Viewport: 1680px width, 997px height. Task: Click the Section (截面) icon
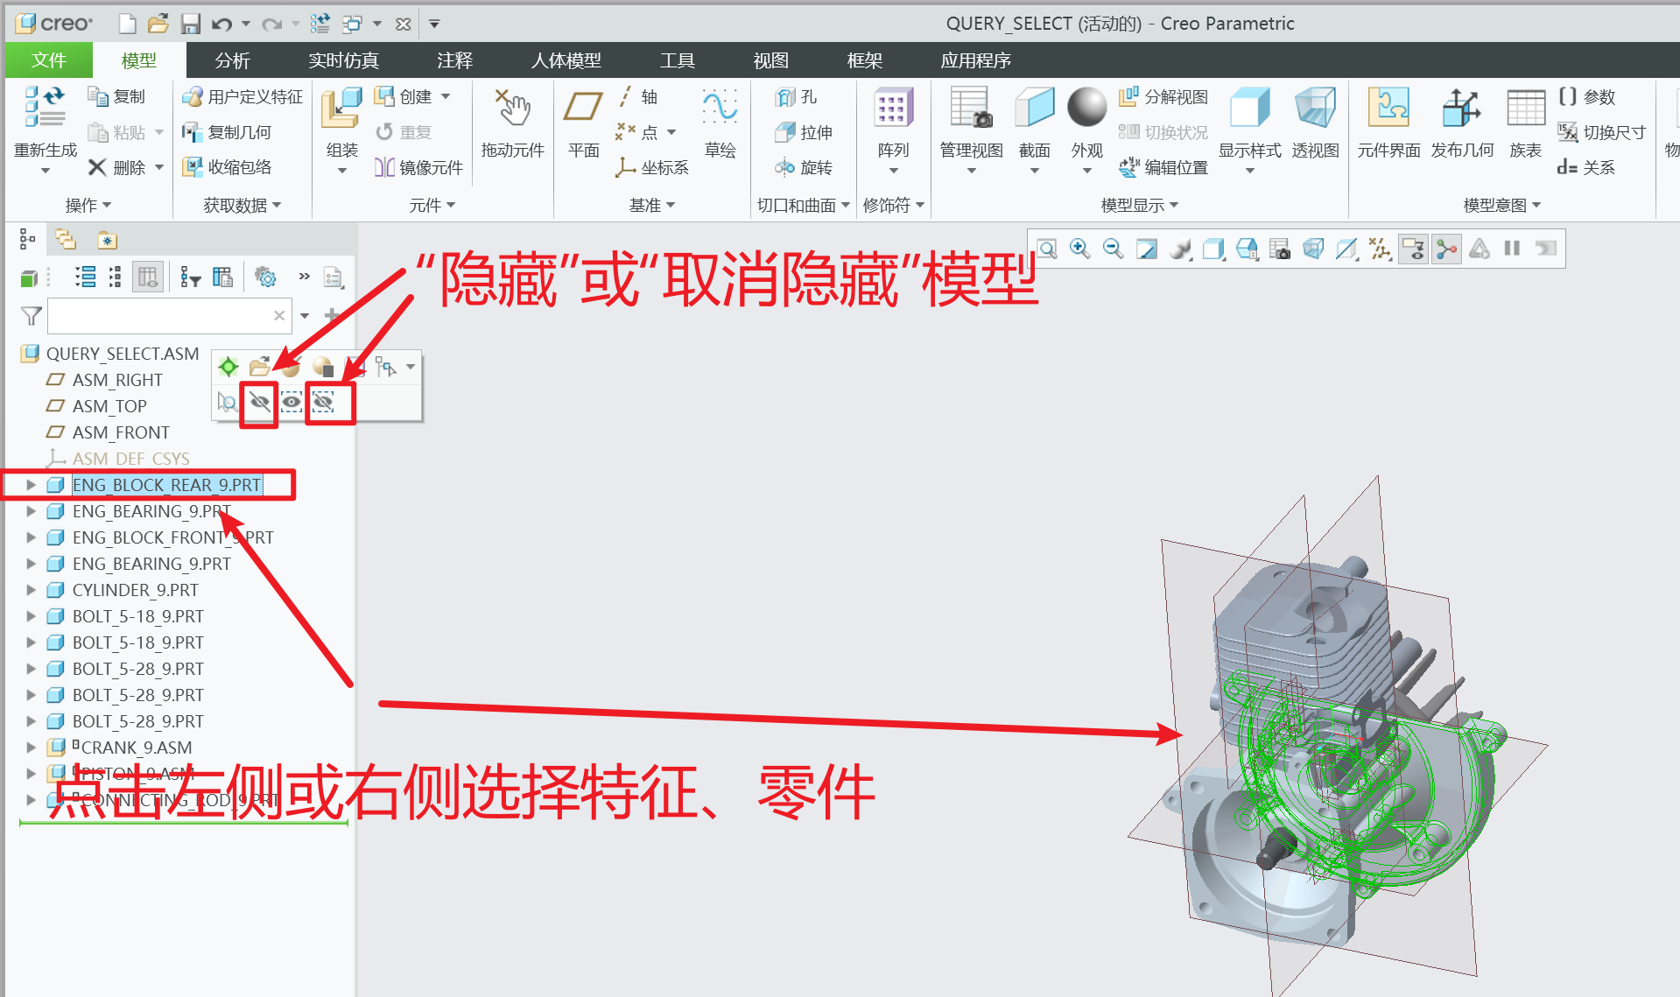pyautogui.click(x=1034, y=108)
